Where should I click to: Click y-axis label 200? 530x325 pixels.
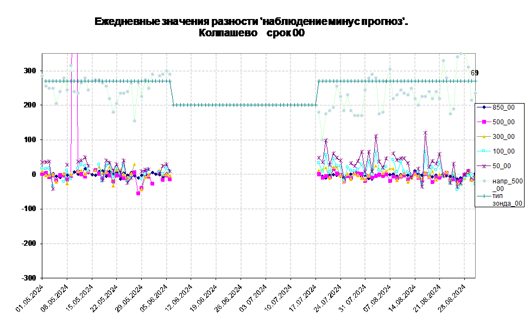coord(29,105)
